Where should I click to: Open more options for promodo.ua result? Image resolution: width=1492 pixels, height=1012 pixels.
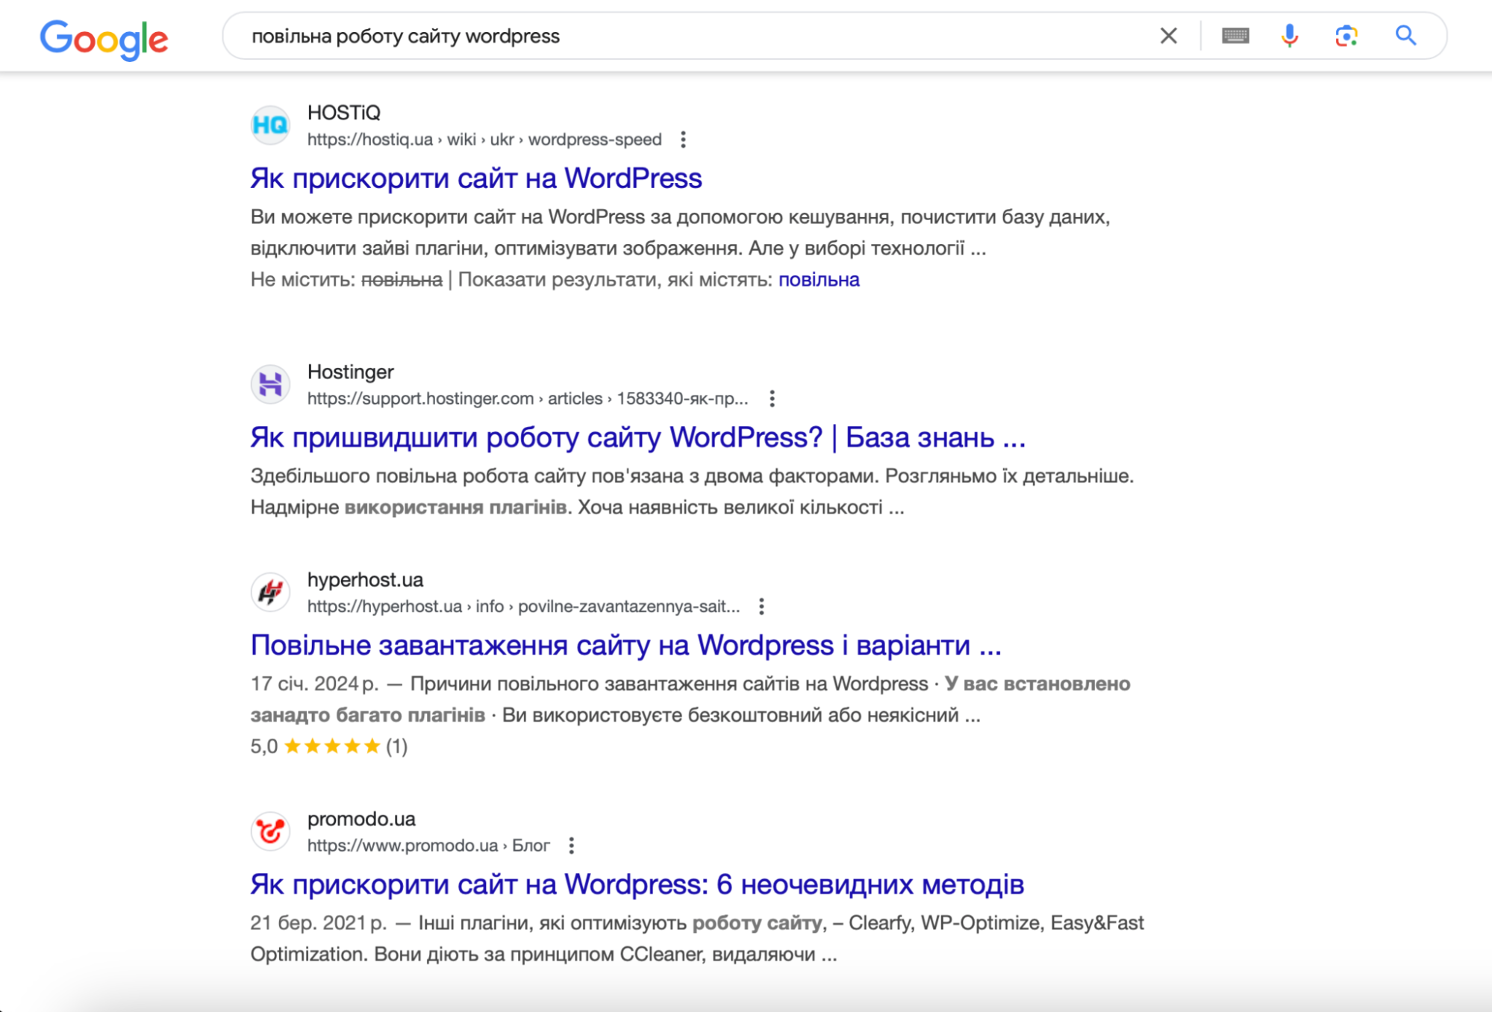pyautogui.click(x=571, y=846)
